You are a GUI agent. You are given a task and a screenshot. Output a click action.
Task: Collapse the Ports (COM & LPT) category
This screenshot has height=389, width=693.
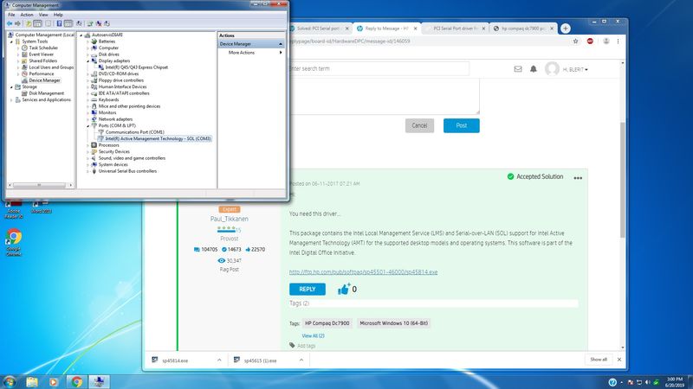(88, 125)
